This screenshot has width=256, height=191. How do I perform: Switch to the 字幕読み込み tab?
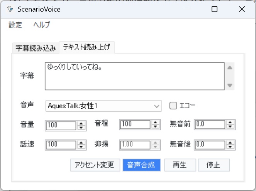pyautogui.click(x=36, y=48)
